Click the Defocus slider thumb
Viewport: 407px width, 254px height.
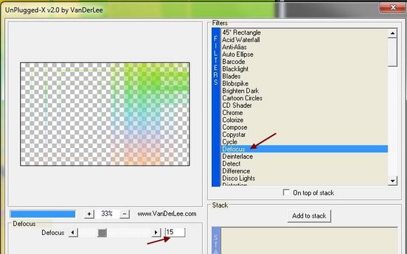(102, 233)
